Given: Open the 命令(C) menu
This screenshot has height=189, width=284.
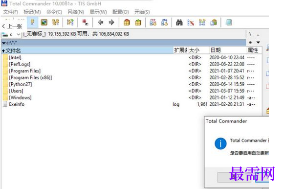Looking at the screenshot, I should click(x=54, y=12).
